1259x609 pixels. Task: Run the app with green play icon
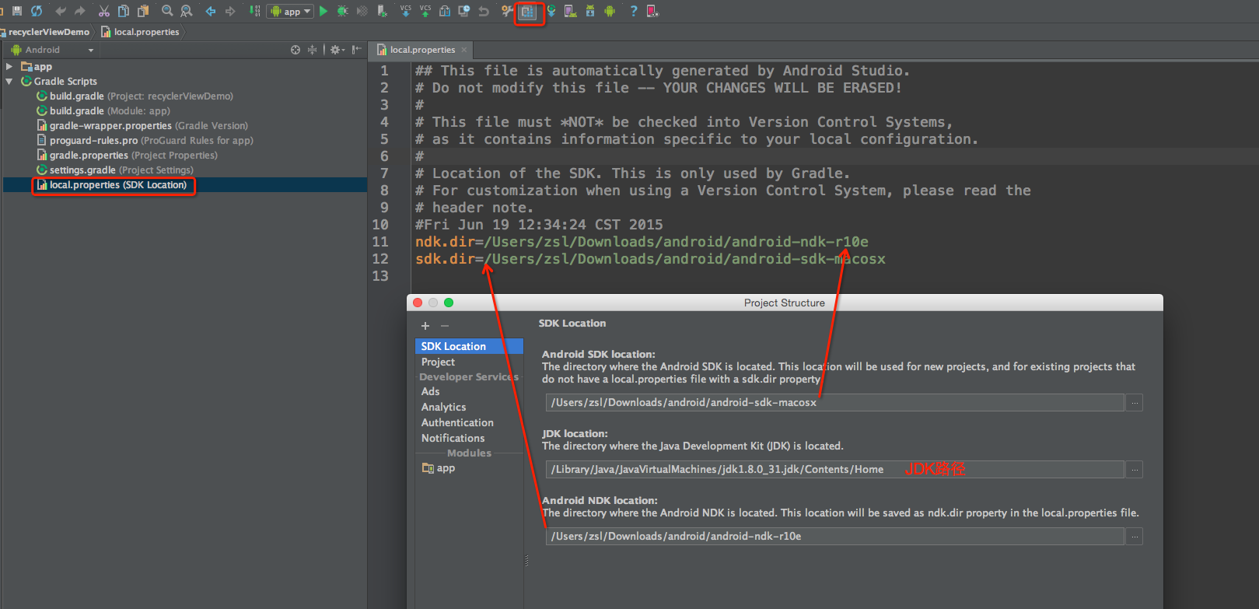pos(323,11)
